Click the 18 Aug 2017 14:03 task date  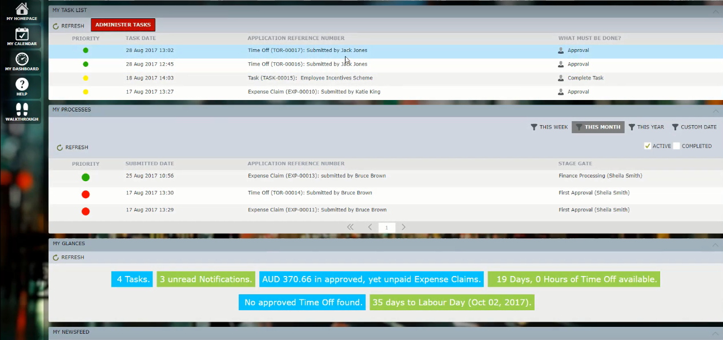150,78
